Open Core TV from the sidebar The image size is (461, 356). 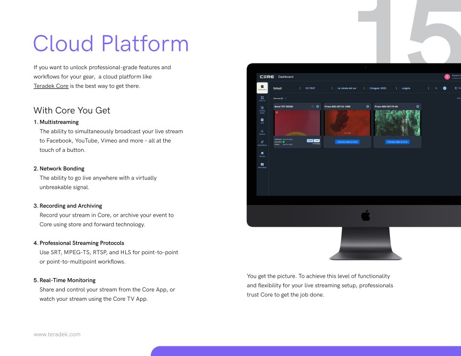coord(262,98)
